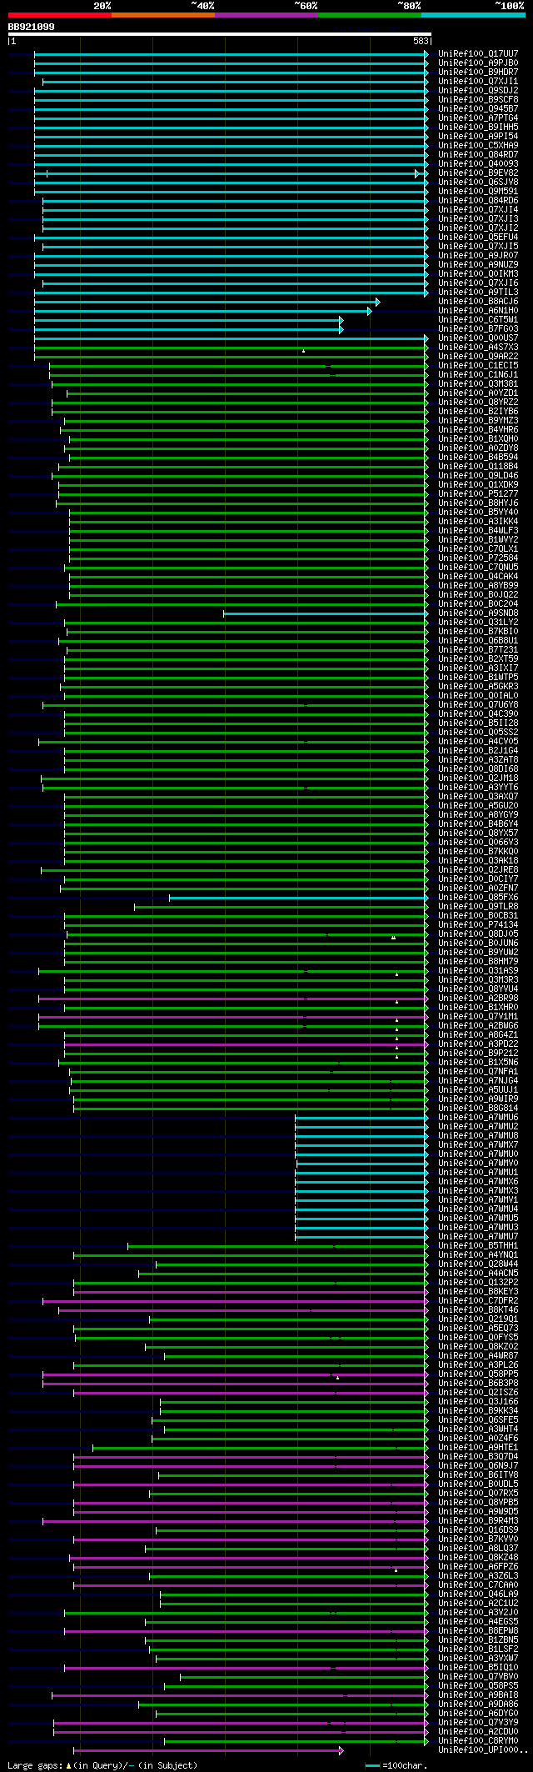Select the label UniRef100_A4CV05
533x1772 pixels.
coord(478,741)
